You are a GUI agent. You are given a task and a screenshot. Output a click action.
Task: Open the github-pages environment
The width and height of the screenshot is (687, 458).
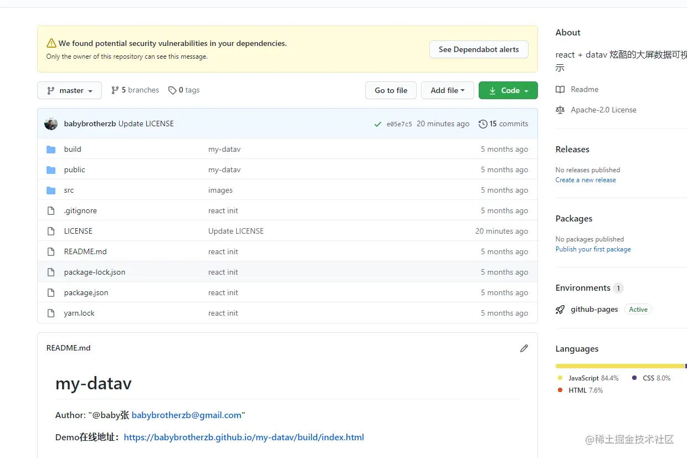(594, 310)
